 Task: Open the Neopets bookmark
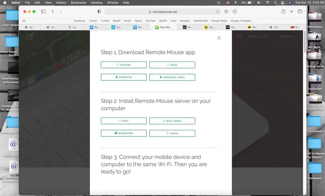(185, 21)
